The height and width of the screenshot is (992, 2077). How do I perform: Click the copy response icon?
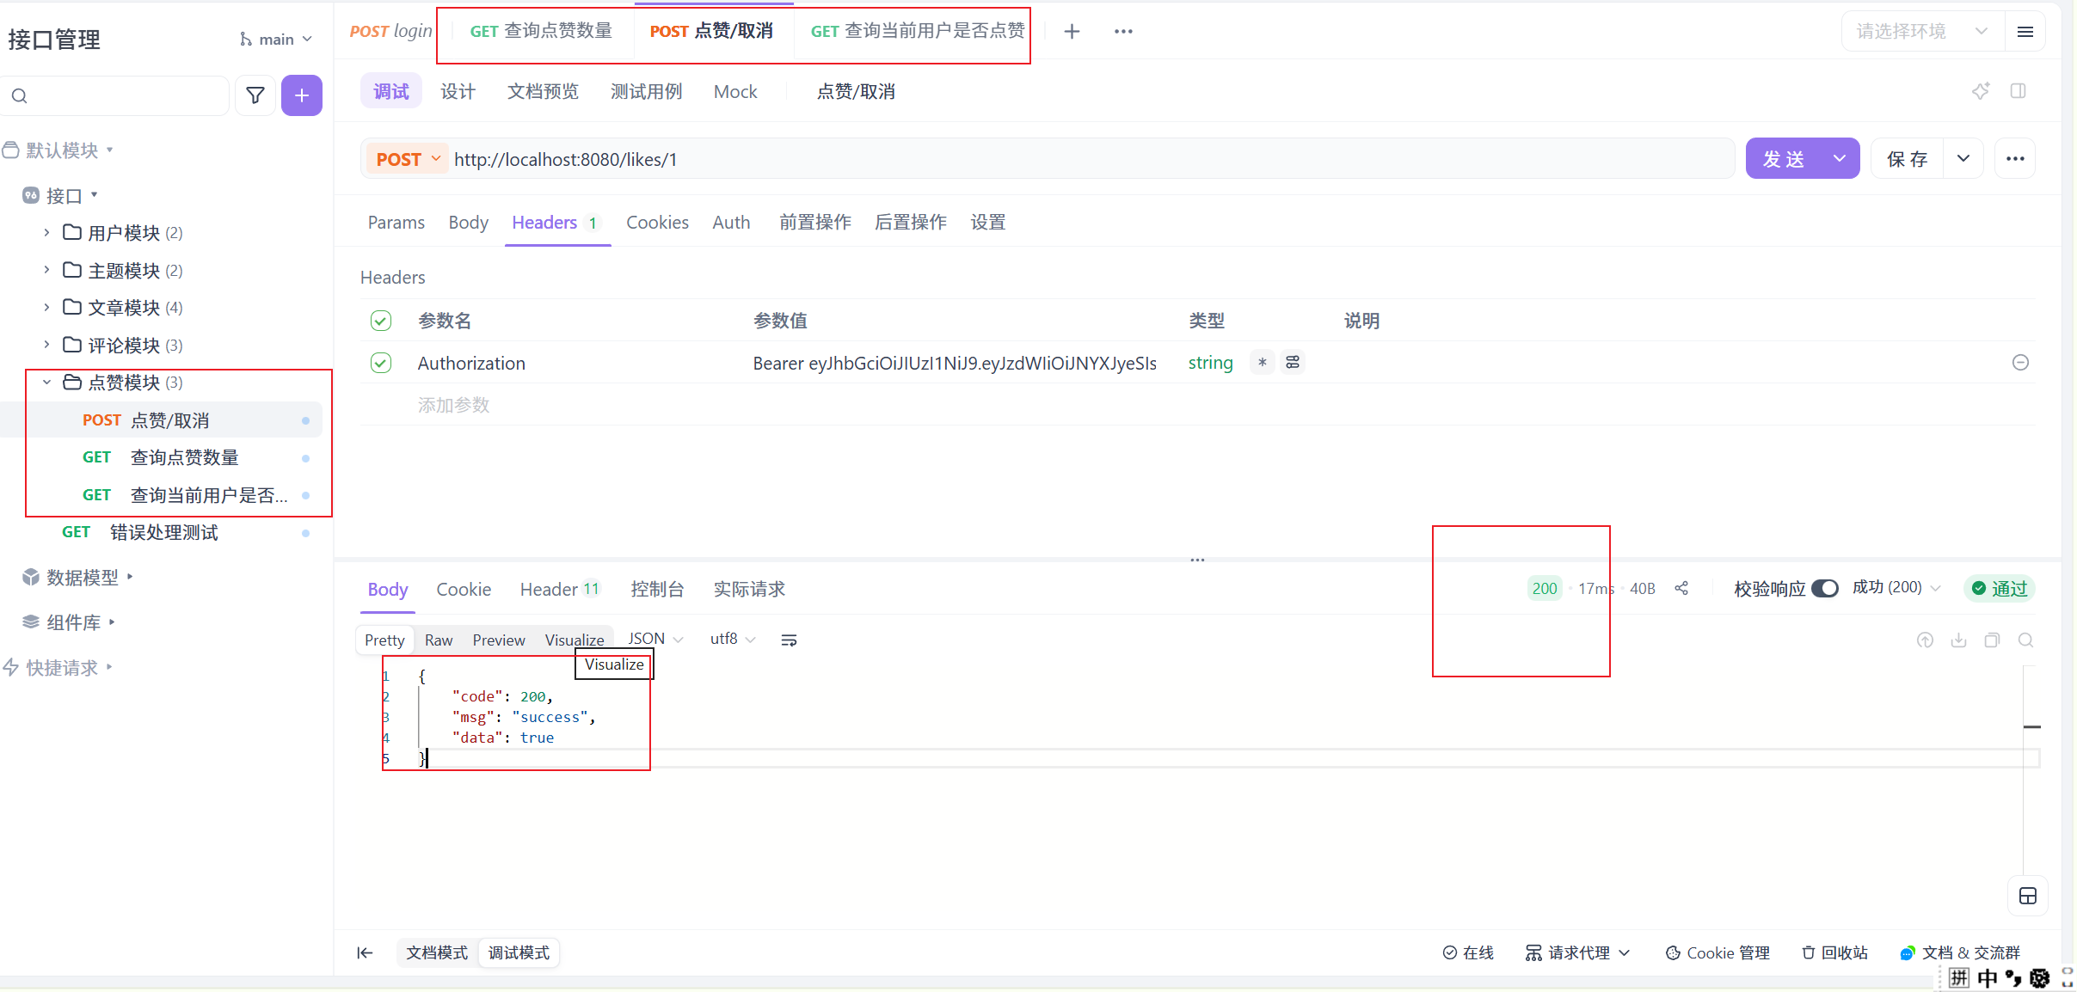click(x=1992, y=640)
